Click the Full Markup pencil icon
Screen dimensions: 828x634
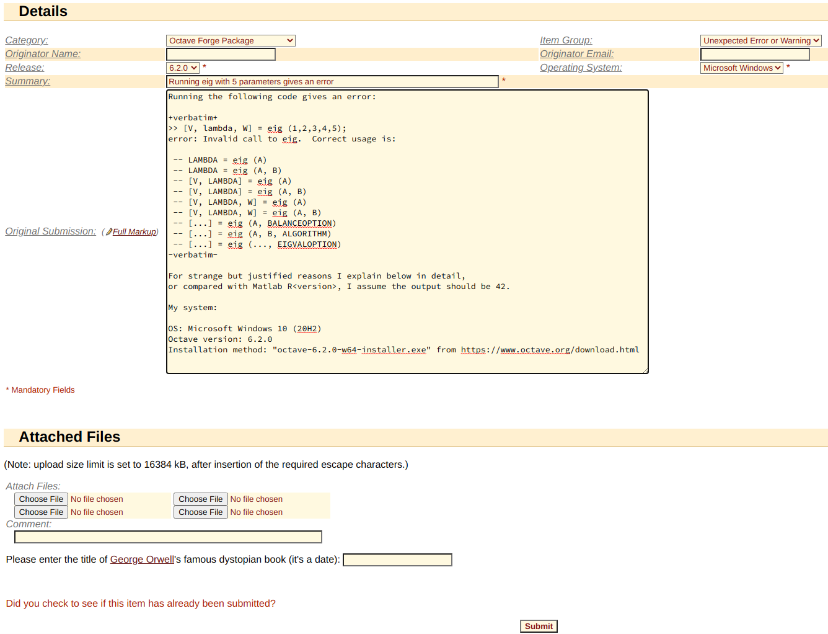click(109, 232)
